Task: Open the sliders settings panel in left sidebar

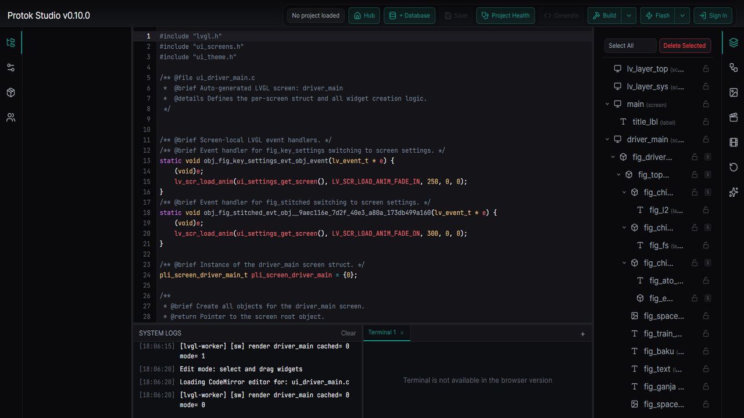Action: 10,67
